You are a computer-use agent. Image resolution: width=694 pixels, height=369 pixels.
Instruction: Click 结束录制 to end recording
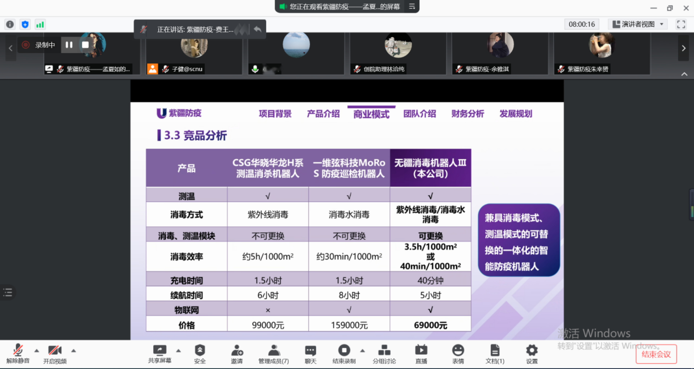click(x=344, y=354)
